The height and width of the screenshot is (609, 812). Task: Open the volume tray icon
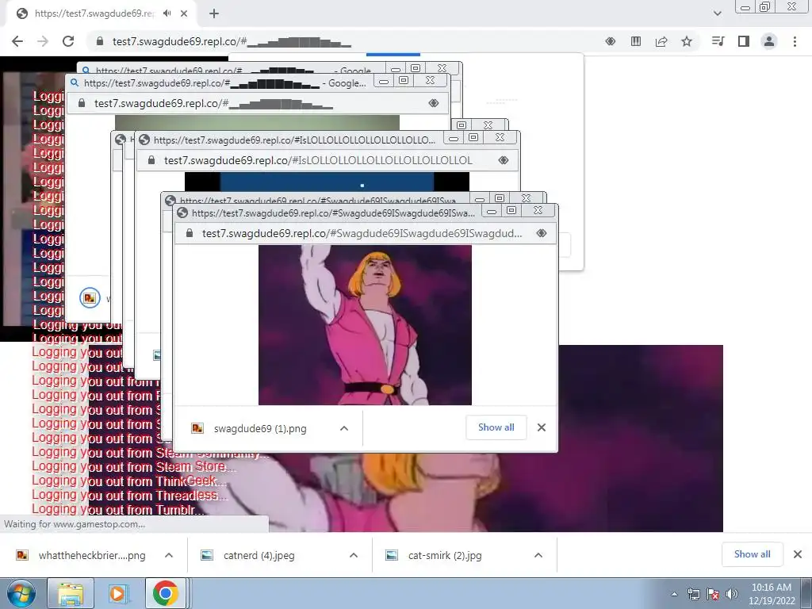(x=731, y=594)
